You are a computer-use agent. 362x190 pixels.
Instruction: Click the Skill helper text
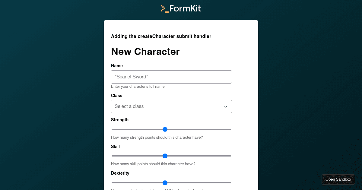click(x=153, y=164)
